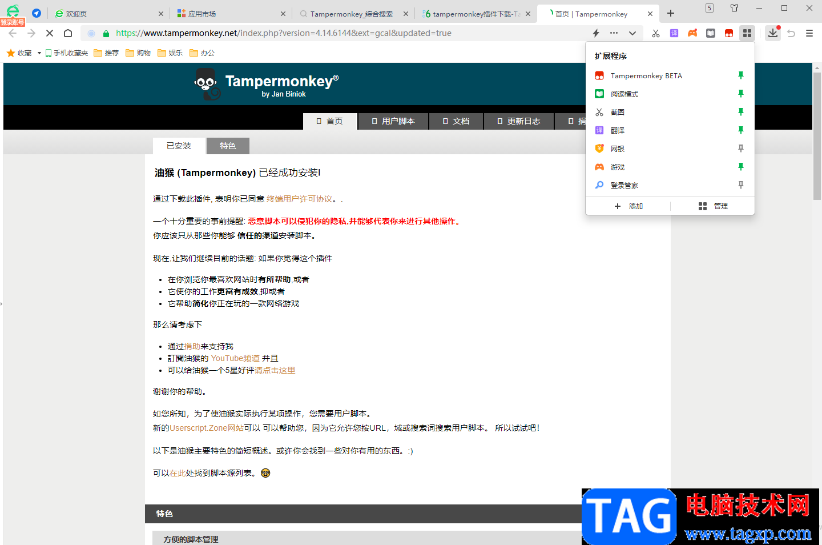
Task: Pin 登录管家 extension to the toolbar
Action: 740,185
